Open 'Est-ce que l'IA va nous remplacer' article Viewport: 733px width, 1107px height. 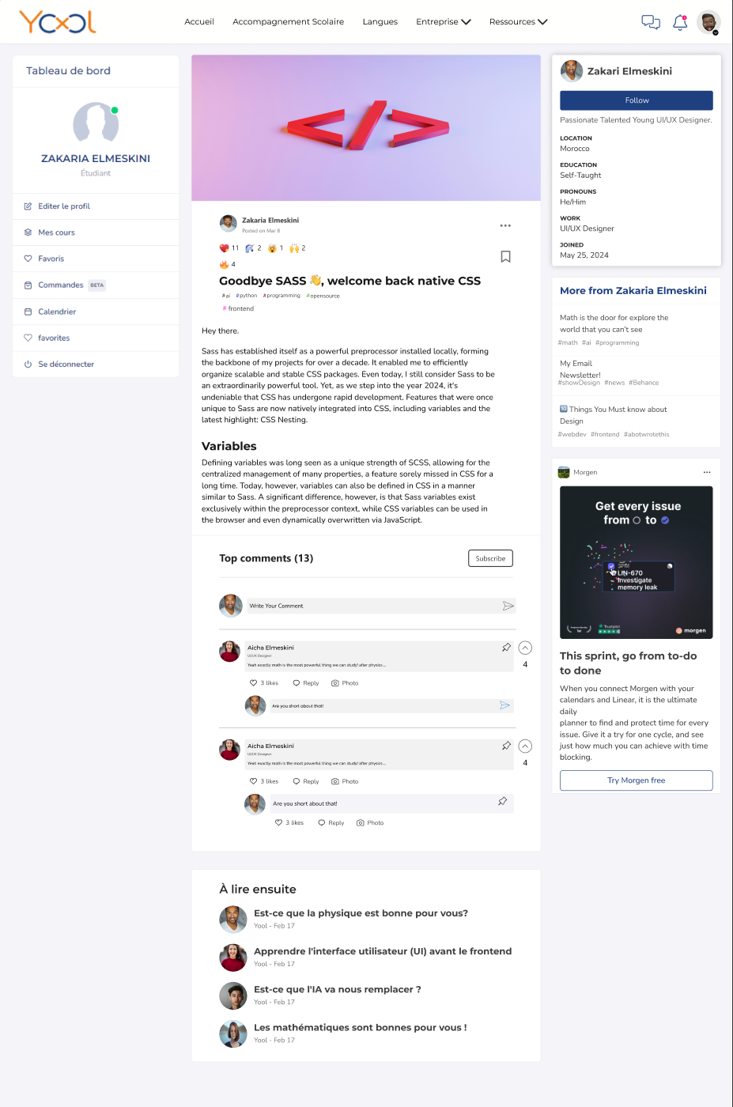(x=338, y=989)
